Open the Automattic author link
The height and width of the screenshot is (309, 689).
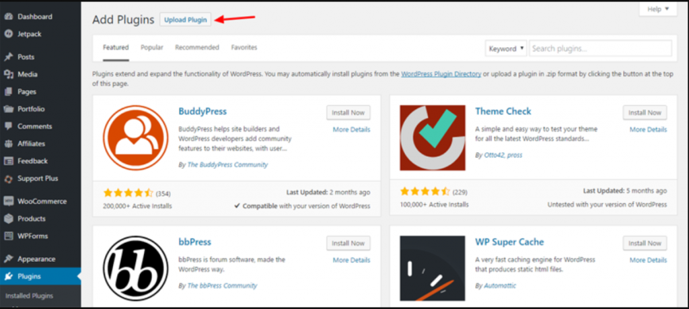[500, 285]
